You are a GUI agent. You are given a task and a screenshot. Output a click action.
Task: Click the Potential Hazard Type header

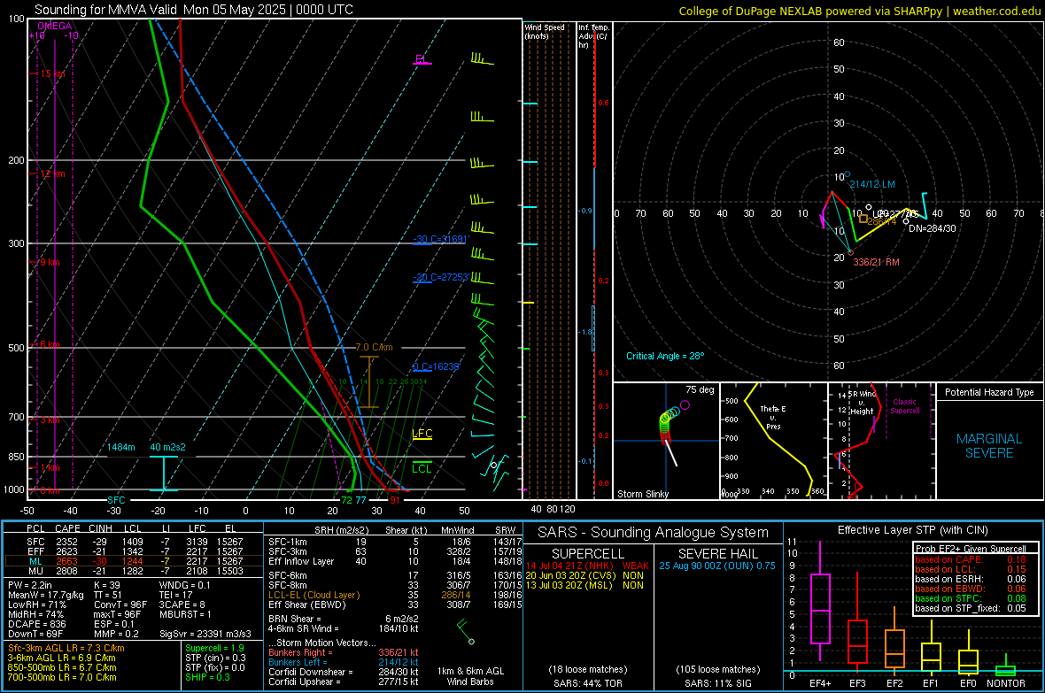990,392
